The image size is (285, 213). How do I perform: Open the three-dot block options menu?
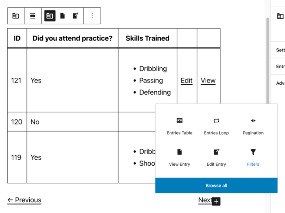(x=92, y=16)
